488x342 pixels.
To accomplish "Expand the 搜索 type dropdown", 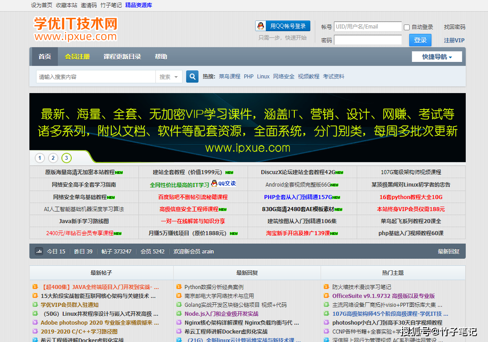I will [169, 77].
